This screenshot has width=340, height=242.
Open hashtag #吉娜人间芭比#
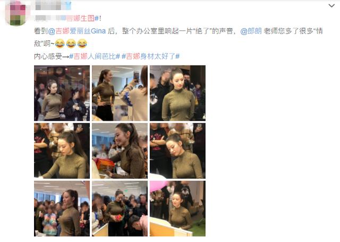click(95, 56)
